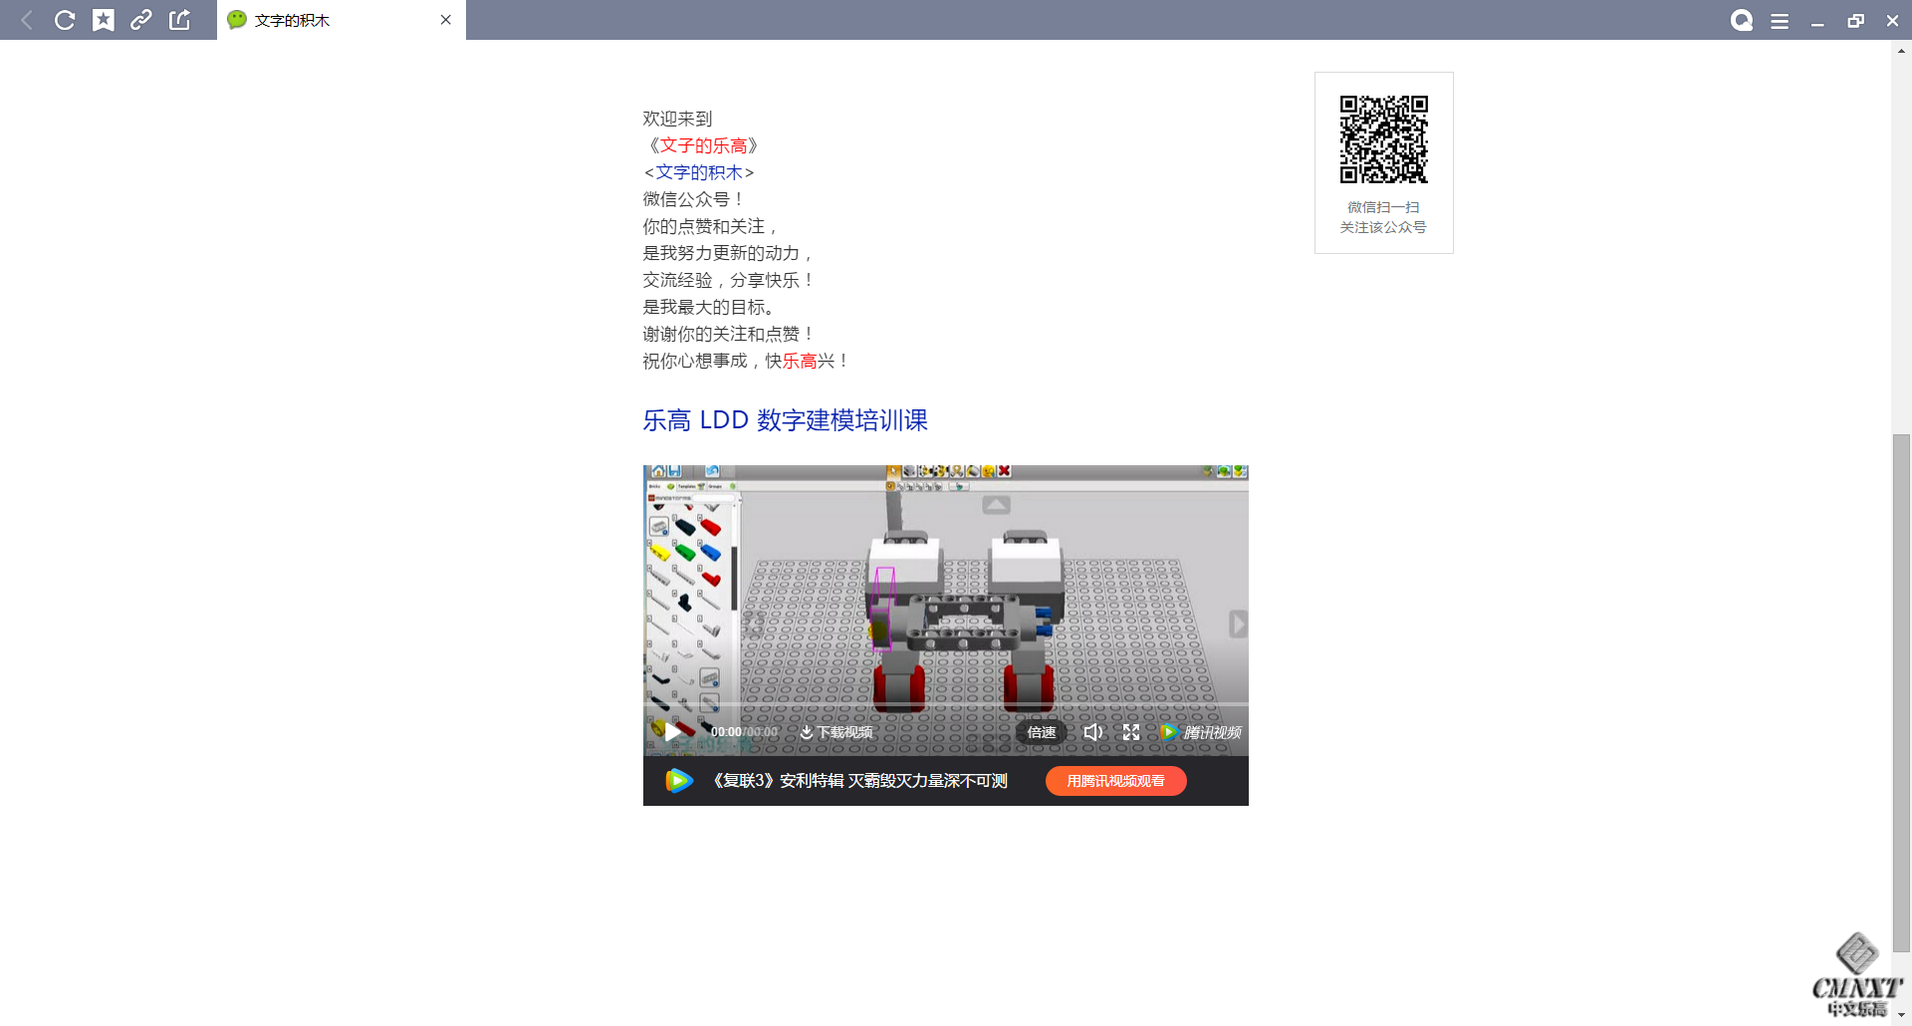The width and height of the screenshot is (1912, 1026).
Task: Open 《复联3》安利特辑 recommended video title
Action: pyautogui.click(x=858, y=781)
